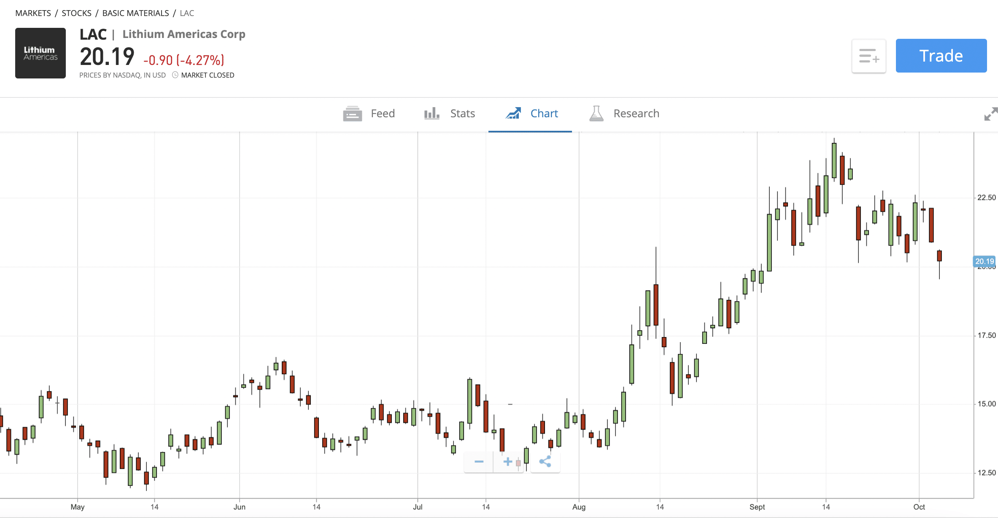The height and width of the screenshot is (518, 998).
Task: Click the MARKET CLOSED status text
Action: pos(208,75)
